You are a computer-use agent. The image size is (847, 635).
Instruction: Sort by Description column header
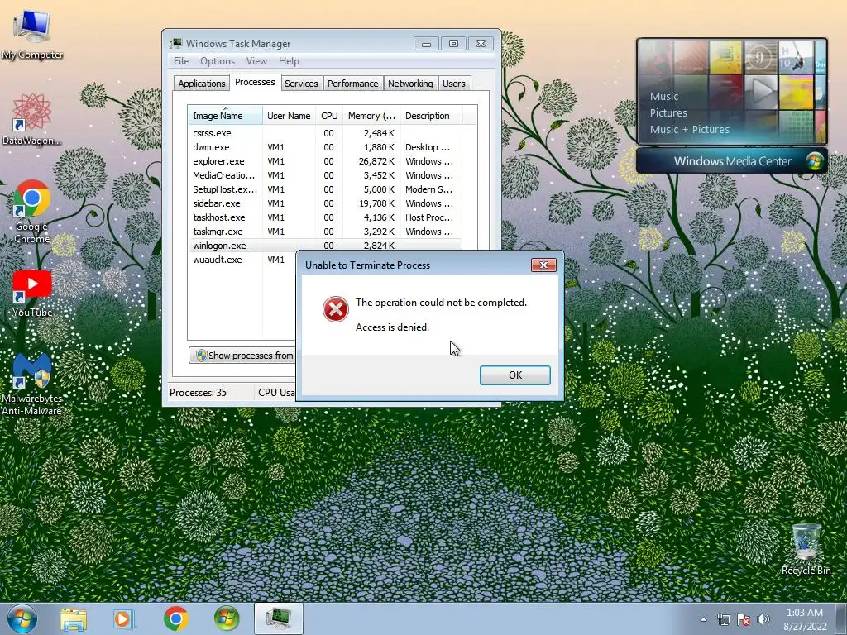431,116
